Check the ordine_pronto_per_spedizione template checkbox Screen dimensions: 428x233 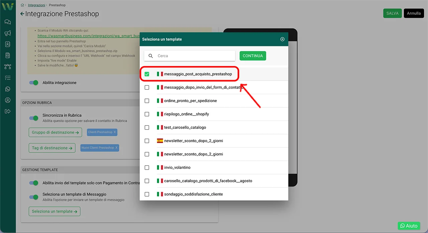(x=147, y=101)
